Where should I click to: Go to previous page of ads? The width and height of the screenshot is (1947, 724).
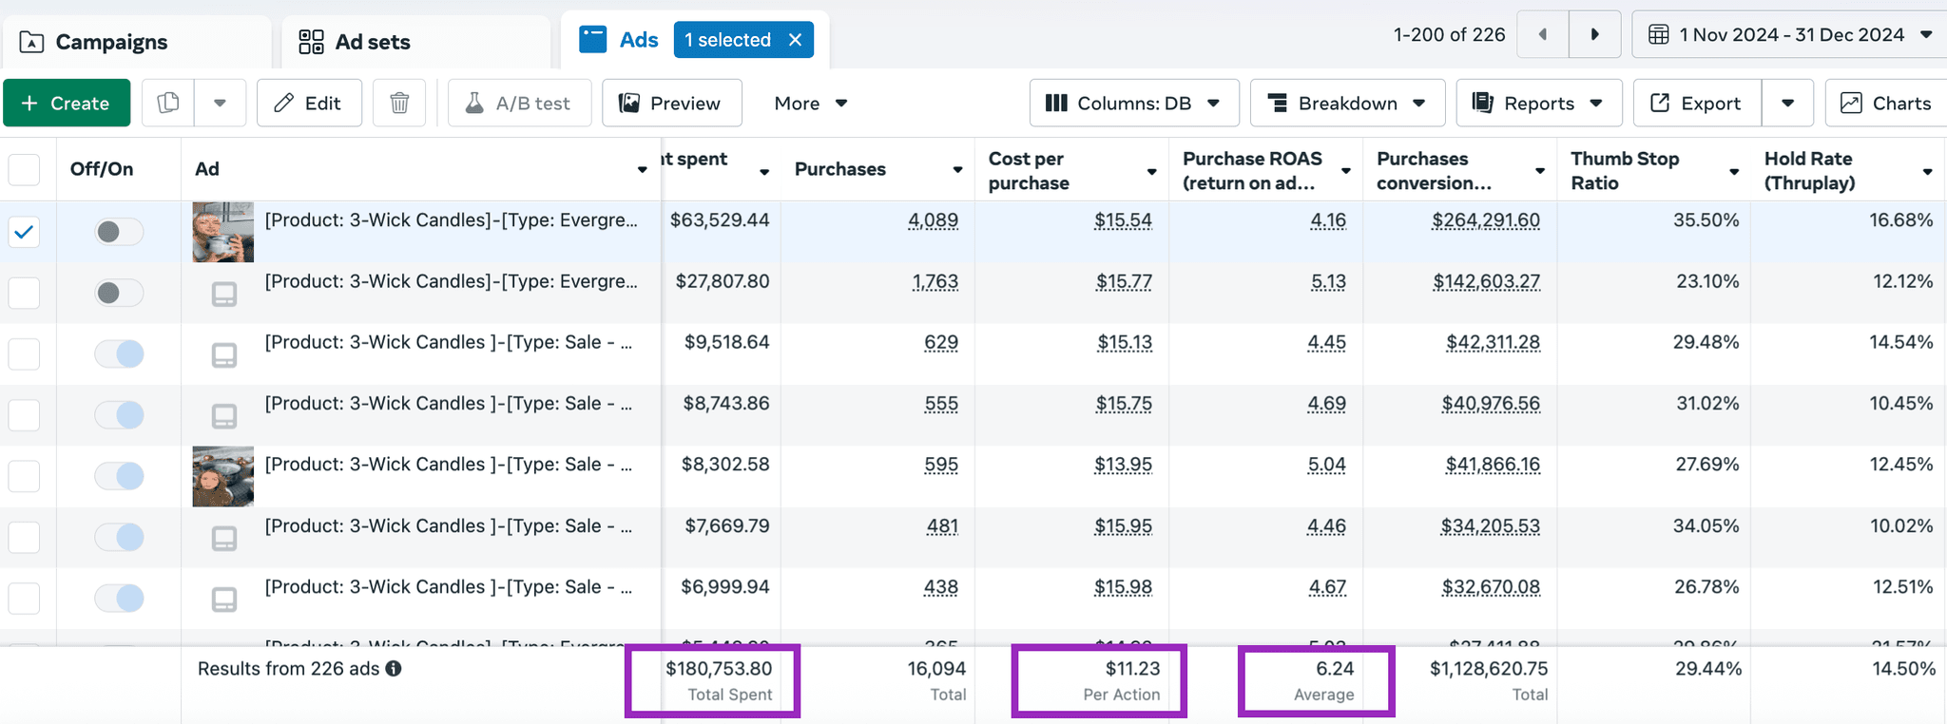tap(1543, 35)
